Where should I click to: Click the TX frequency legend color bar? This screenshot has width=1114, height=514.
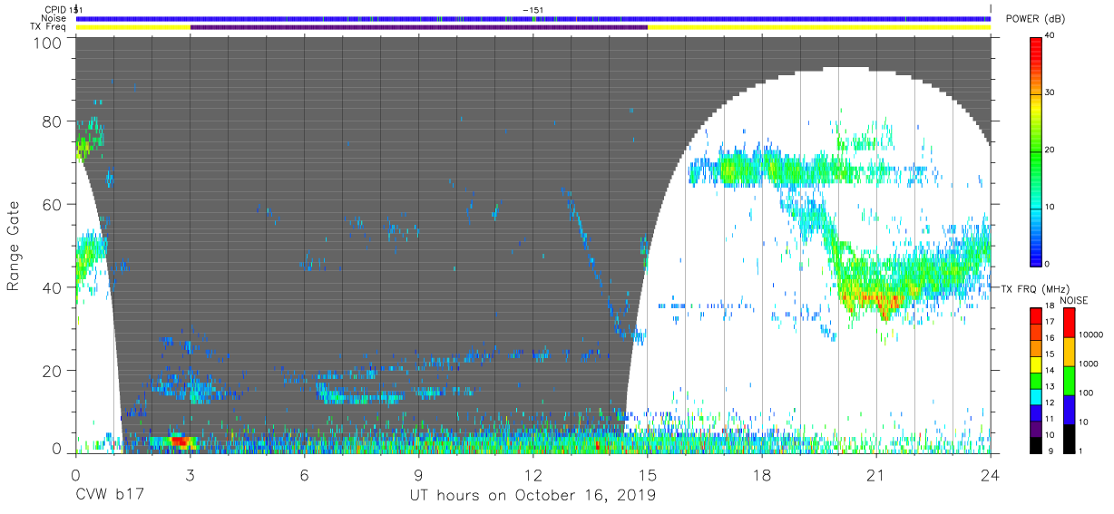pos(1037,380)
